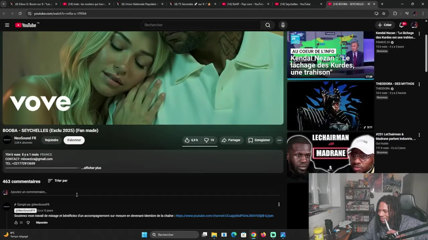Click the magnifier search button
The image size is (428, 240).
pyautogui.click(x=268, y=25)
